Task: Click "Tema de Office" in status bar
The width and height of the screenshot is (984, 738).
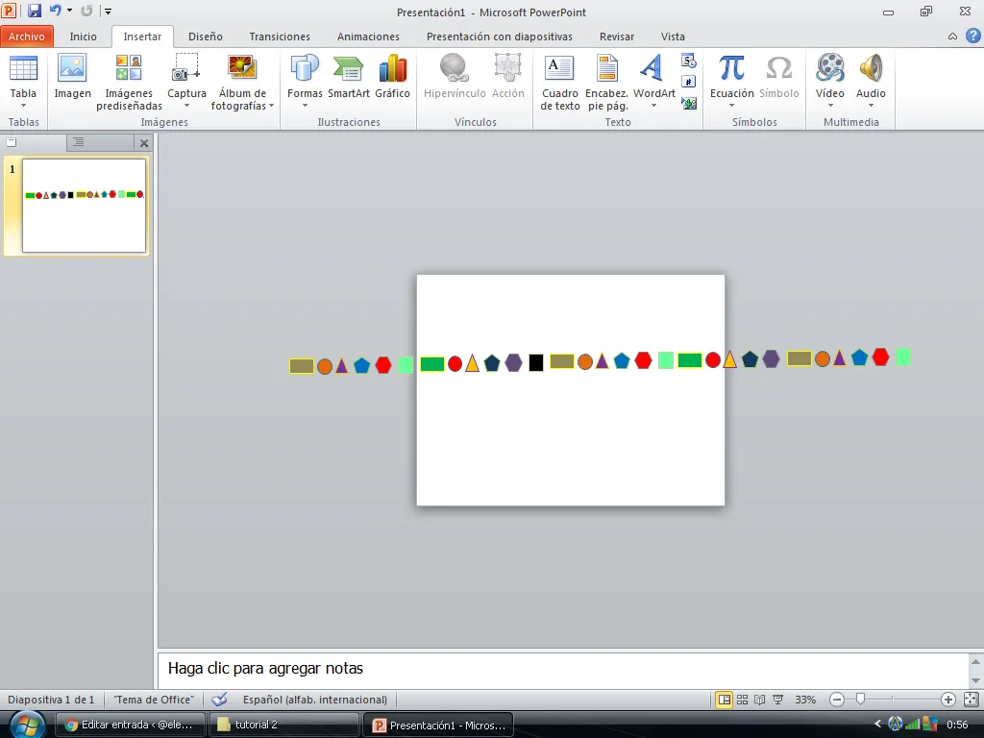Action: [x=154, y=700]
